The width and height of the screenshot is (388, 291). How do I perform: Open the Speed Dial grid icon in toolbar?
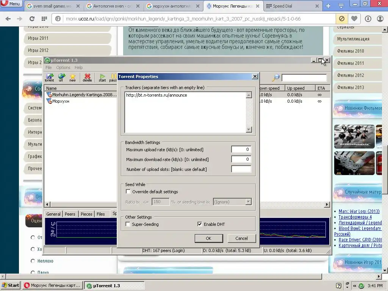44,19
